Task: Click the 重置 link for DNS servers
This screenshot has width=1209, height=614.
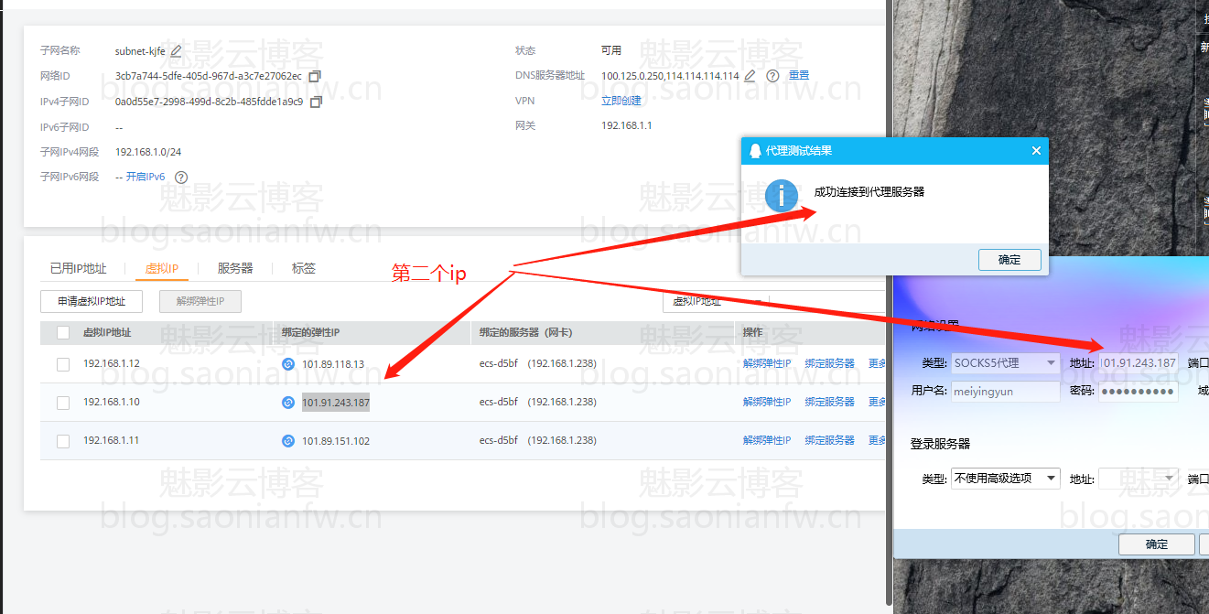Action: (x=799, y=76)
